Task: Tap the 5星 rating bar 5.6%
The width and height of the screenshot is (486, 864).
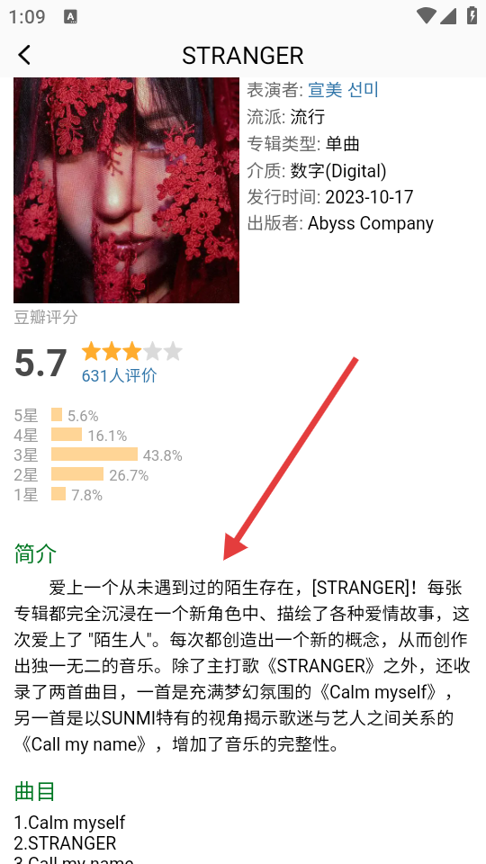Action: click(x=56, y=415)
